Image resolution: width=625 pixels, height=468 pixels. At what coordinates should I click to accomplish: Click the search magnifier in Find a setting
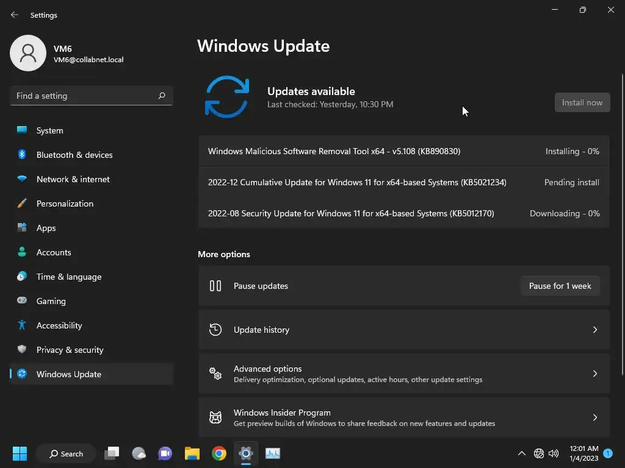coord(161,96)
